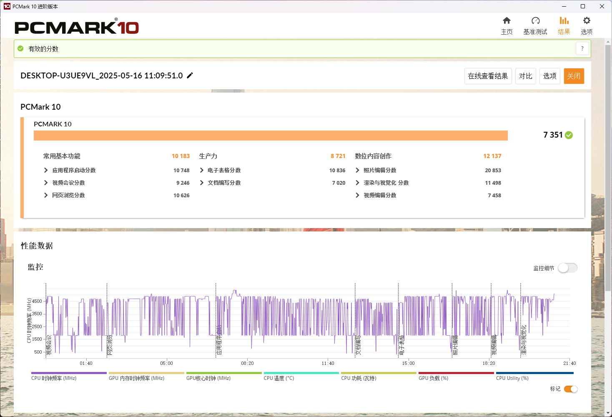
Task: Click the 视频编辑 marker on the chart
Action: pos(494,345)
